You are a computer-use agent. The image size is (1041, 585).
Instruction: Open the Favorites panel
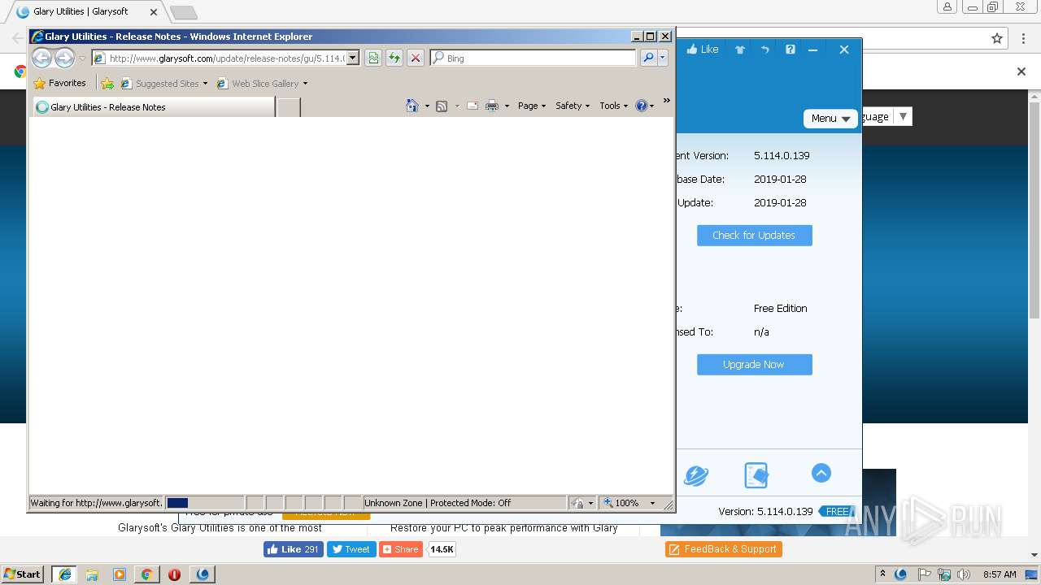[x=59, y=83]
